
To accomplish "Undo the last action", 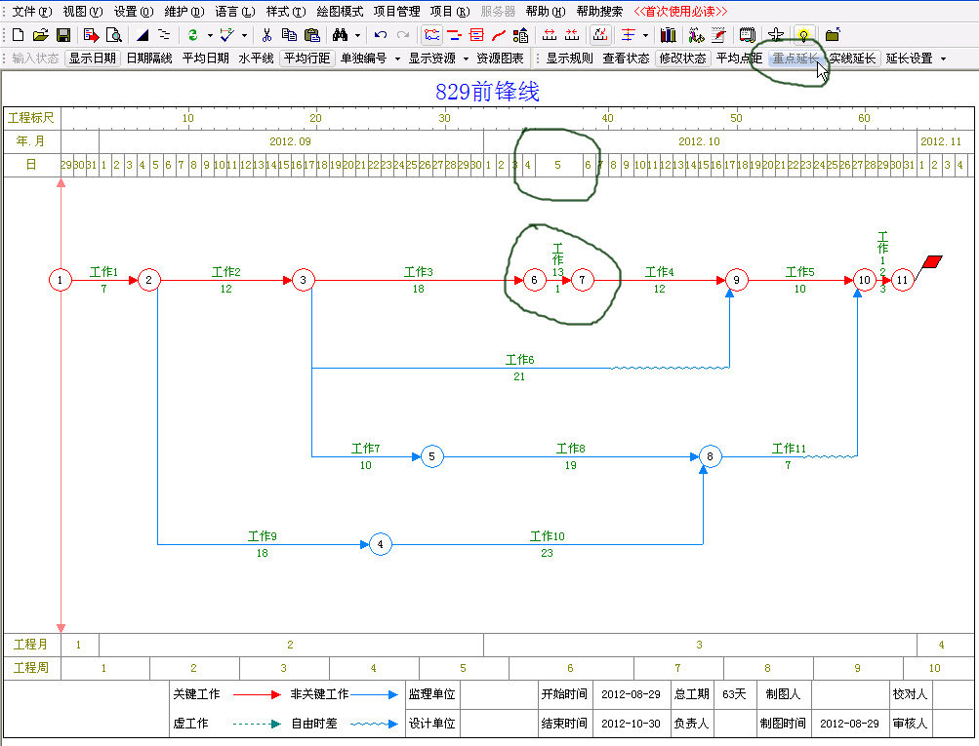I will pos(381,35).
